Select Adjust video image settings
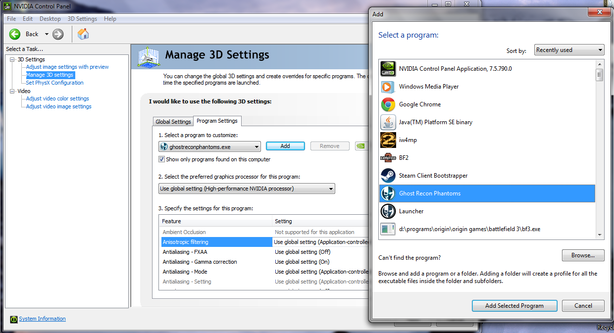Image resolution: width=614 pixels, height=333 pixels. (x=58, y=106)
